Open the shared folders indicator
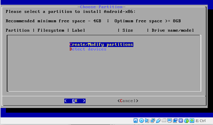Viewport: 213px width, 125px height. (x=164, y=120)
